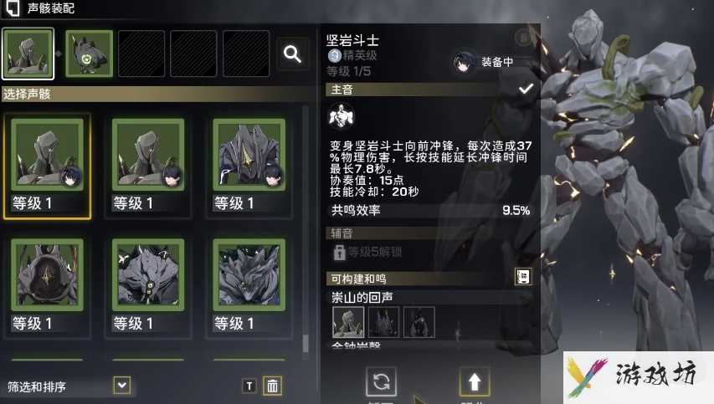Click the T text toggle icon
Viewport: 714px width, 404px height.
point(249,386)
